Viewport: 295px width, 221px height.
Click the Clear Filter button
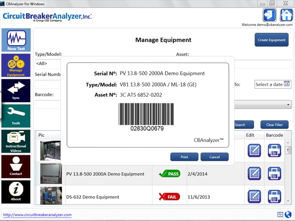pyautogui.click(x=274, y=125)
